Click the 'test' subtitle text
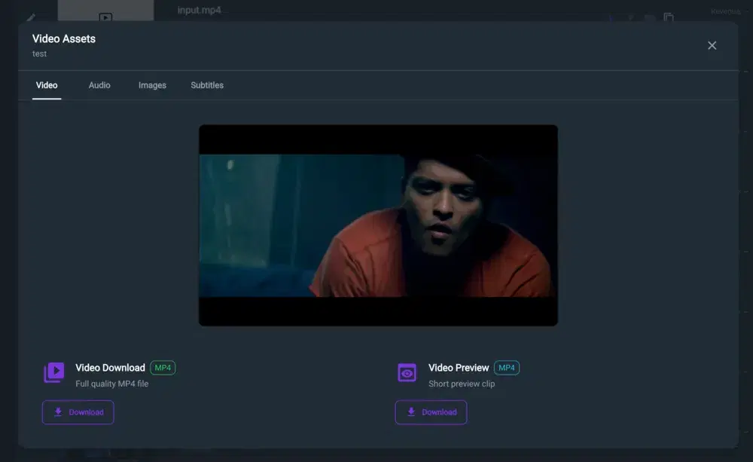This screenshot has height=462, width=753. (39, 54)
